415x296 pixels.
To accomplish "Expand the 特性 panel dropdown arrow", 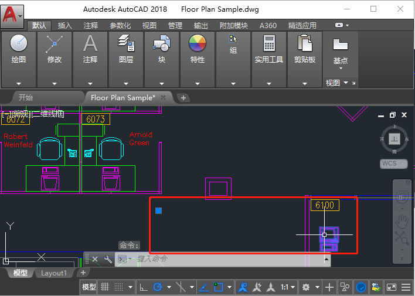I will 198,84.
